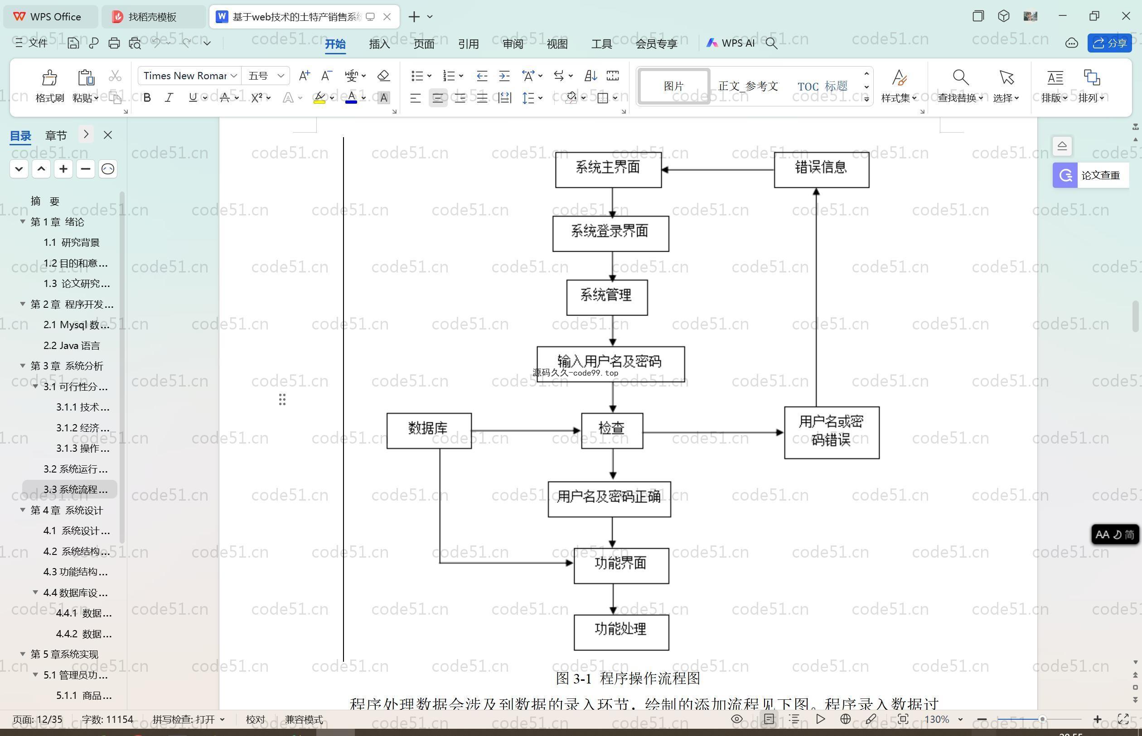
Task: Switch to the 引用 ribbon tab
Action: pos(469,43)
